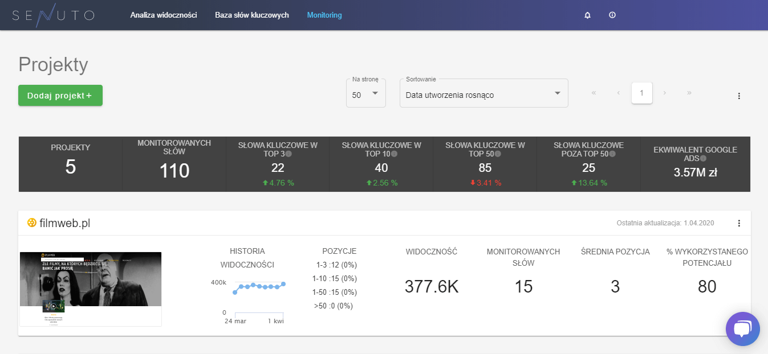Open the projects list three-dot menu
Image resolution: width=768 pixels, height=354 pixels.
[739, 96]
